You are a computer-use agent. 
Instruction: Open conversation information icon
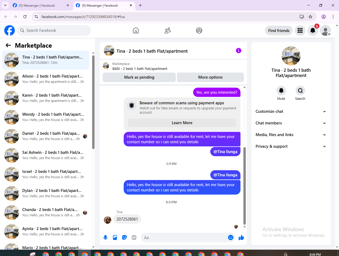pos(239,51)
